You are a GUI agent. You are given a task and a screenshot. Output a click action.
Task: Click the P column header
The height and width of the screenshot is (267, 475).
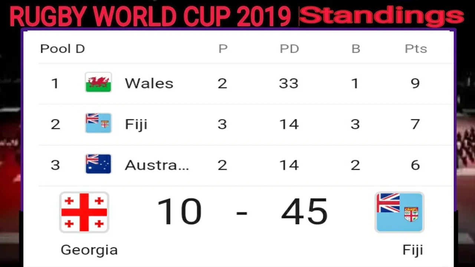pos(223,49)
